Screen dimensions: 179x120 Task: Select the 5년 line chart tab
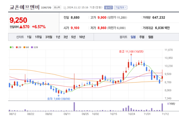click(73, 37)
